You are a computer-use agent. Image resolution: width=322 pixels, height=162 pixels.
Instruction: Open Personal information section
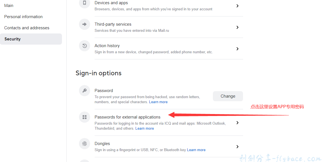coord(23,17)
